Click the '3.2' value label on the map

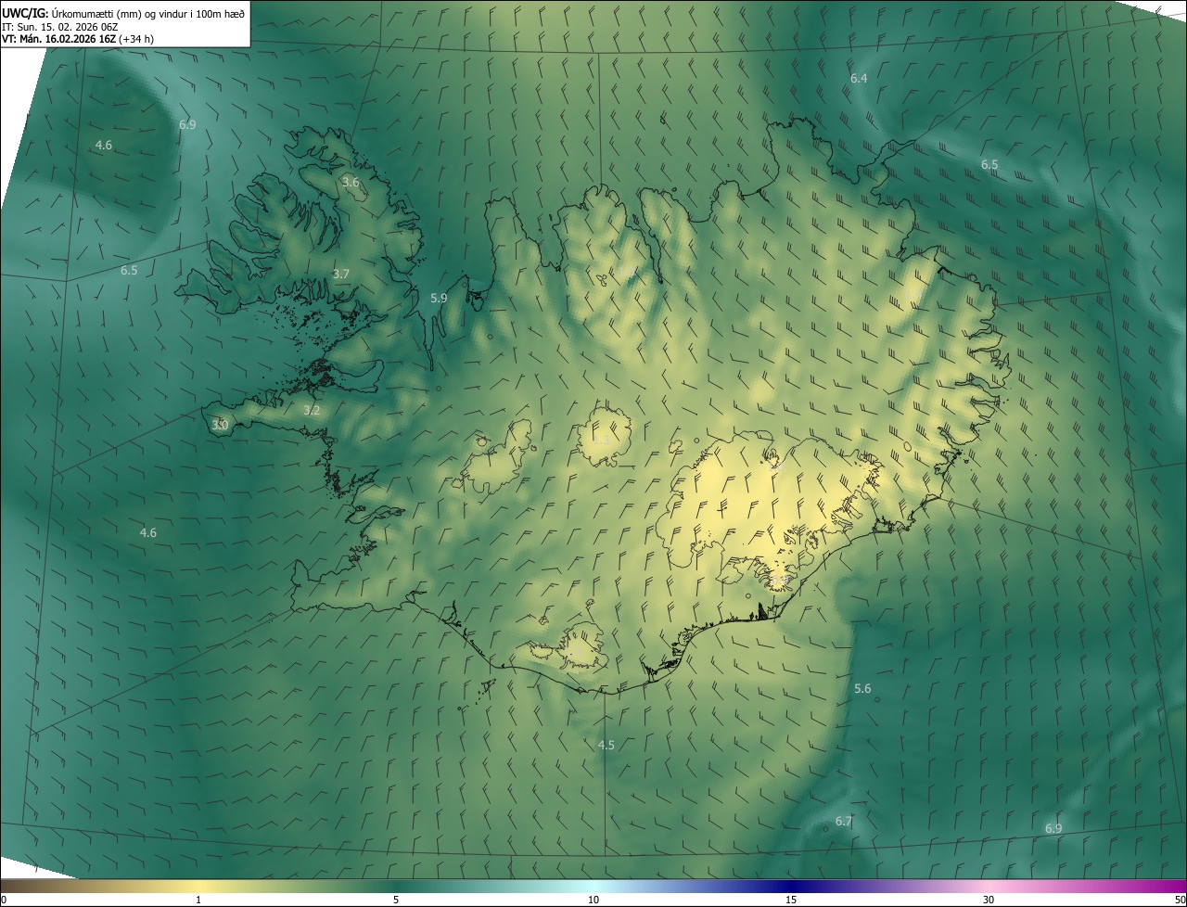(x=312, y=410)
